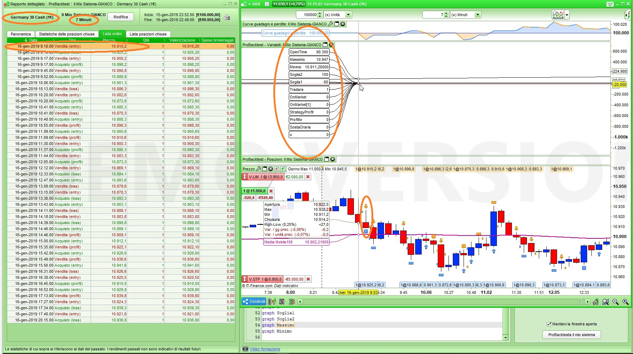Select the 12.47.00 Acquisto (entry) order row

click(121, 180)
